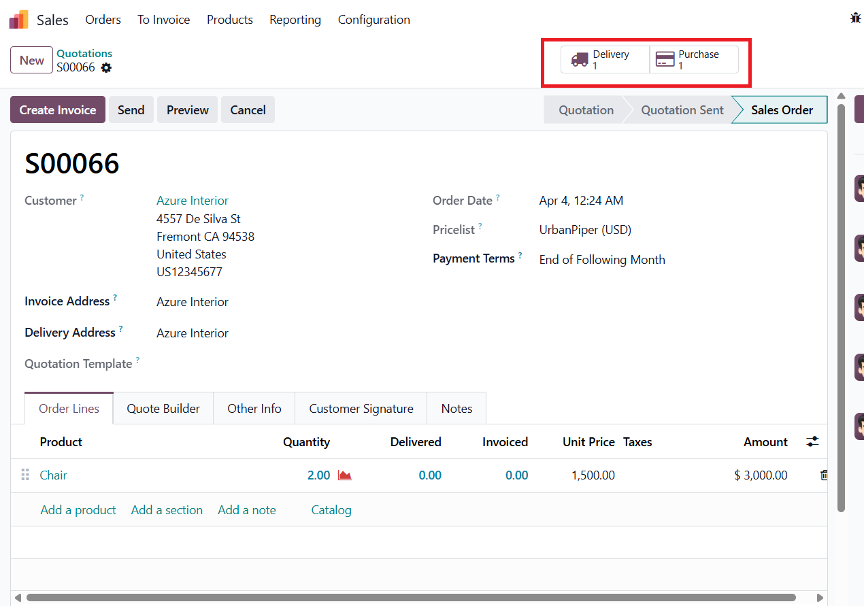
Task: Click the Add a product link
Action: pyautogui.click(x=78, y=510)
